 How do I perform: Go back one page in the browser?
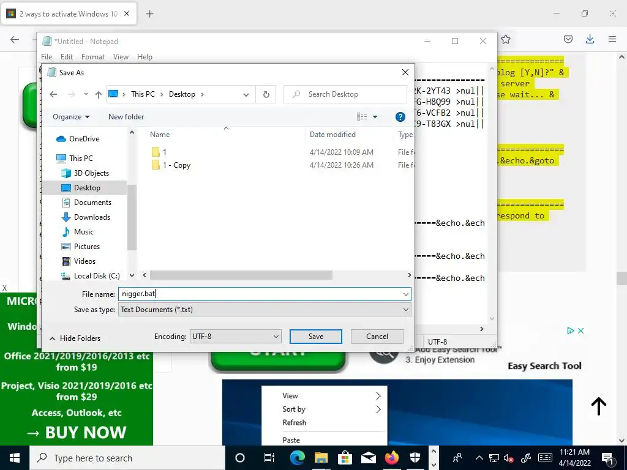coord(15,39)
